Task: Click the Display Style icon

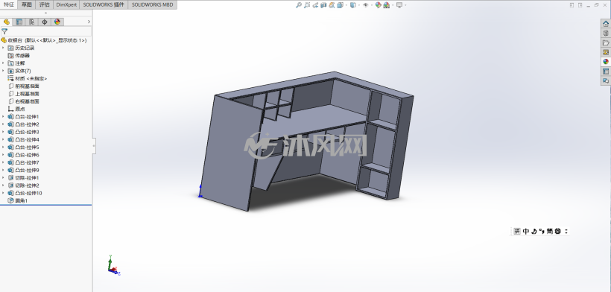Action: coord(353,5)
